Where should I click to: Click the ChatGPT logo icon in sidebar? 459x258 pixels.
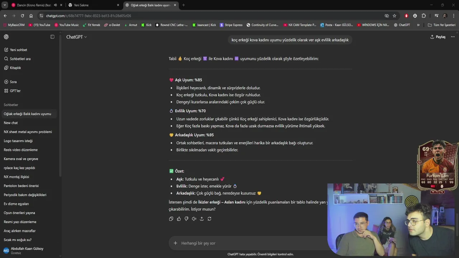pos(6,37)
